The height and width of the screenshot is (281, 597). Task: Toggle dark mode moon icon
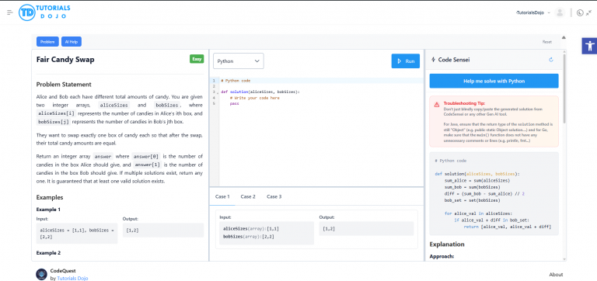(x=580, y=12)
